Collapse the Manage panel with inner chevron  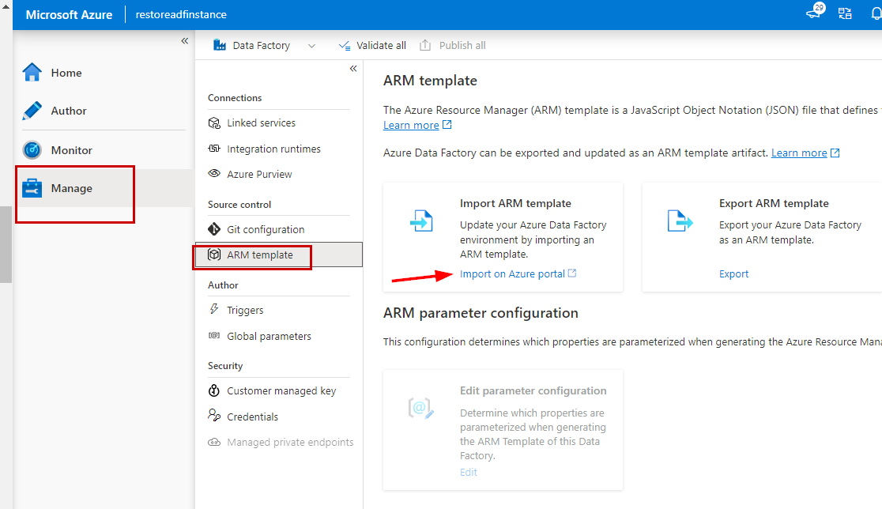353,69
